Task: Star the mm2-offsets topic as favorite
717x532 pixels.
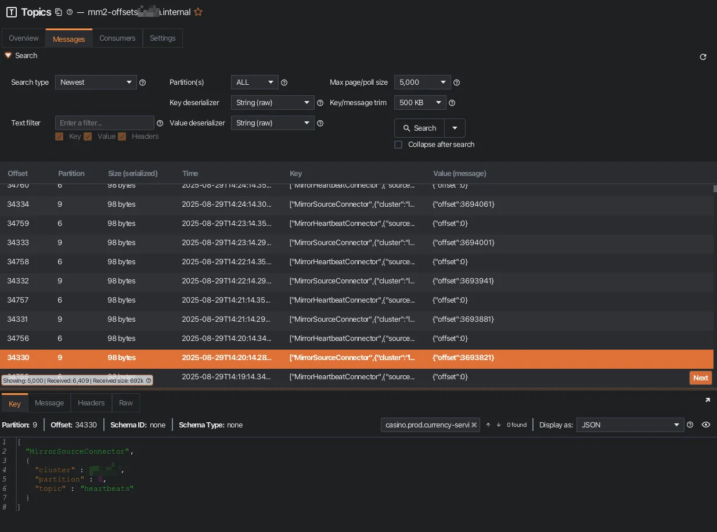Action: (x=198, y=12)
